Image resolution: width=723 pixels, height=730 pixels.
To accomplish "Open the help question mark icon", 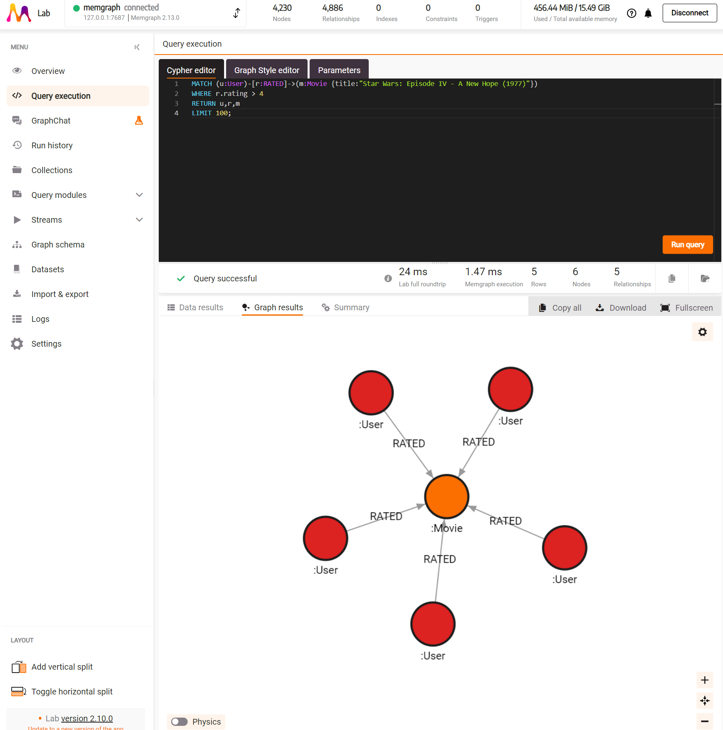I will pyautogui.click(x=631, y=13).
